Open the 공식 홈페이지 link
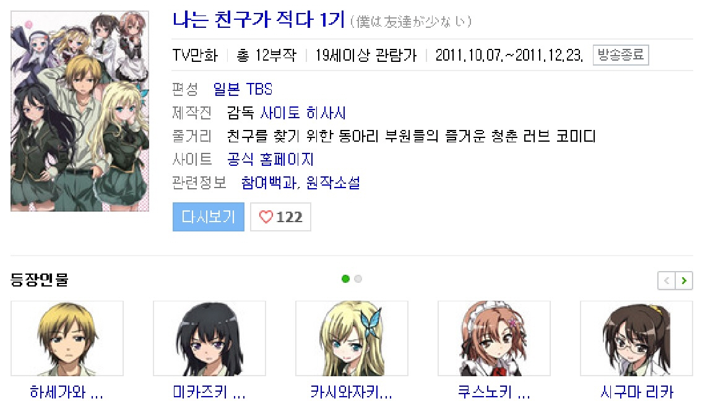Viewport: 713px width, 401px height. pos(270,159)
